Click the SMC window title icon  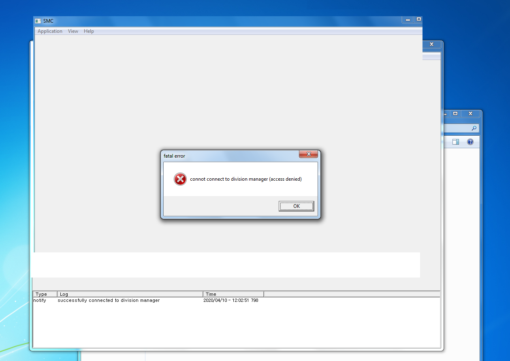38,21
